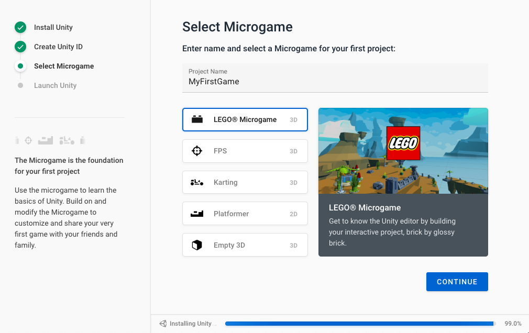The width and height of the screenshot is (529, 333).
Task: Click the Platformer icon in list
Action: (197, 214)
